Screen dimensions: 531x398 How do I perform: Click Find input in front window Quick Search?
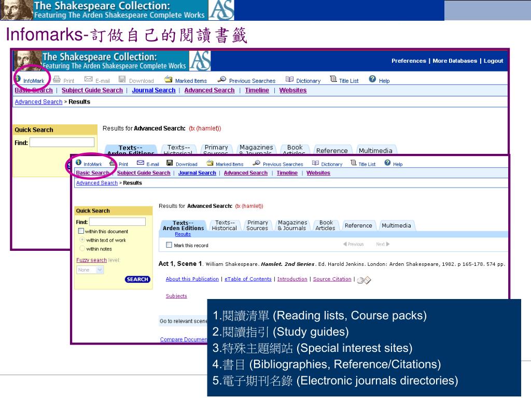pyautogui.click(x=117, y=222)
